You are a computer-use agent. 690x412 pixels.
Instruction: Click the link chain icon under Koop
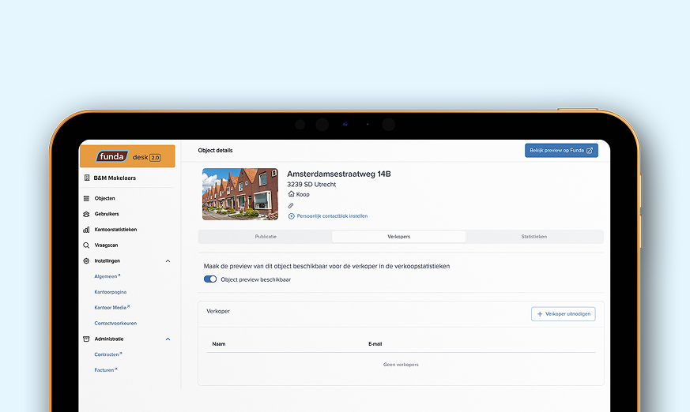click(x=291, y=205)
